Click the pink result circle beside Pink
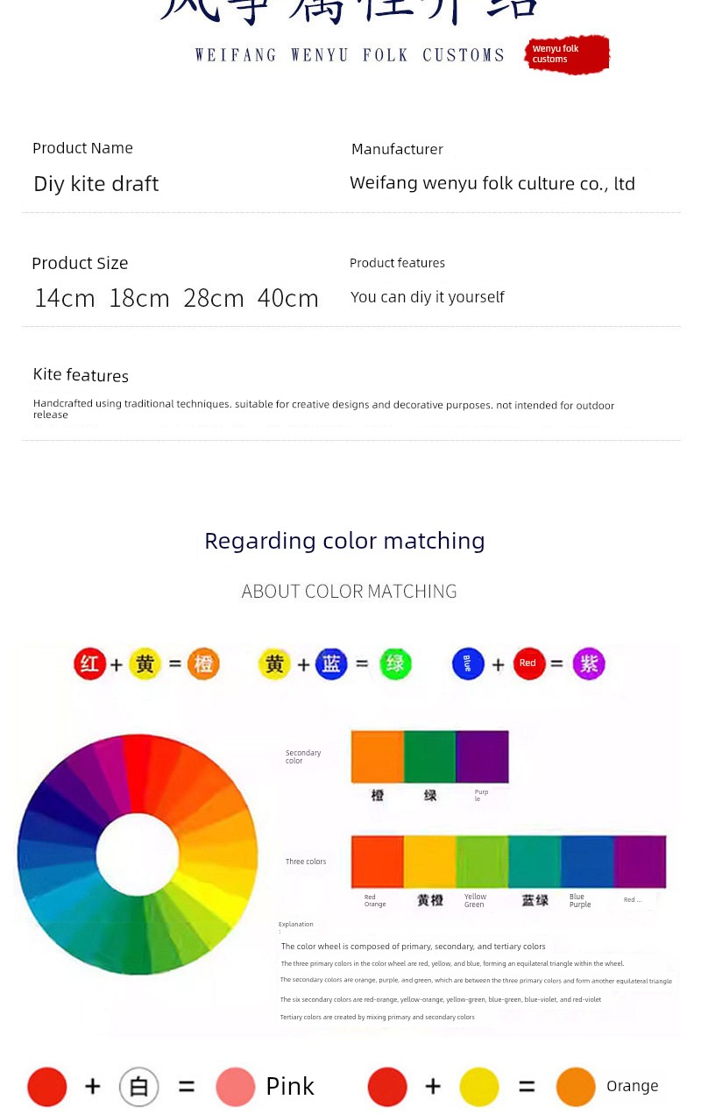This screenshot has height=1114, width=701. [x=236, y=1087]
